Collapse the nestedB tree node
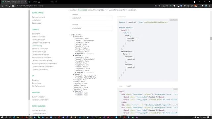212x119 pixels. [x=74, y=56]
